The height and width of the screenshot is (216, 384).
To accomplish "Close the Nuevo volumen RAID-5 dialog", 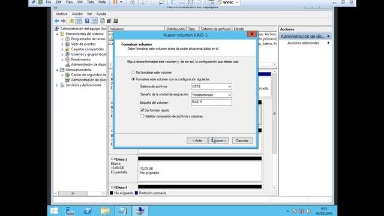I will click(252, 34).
